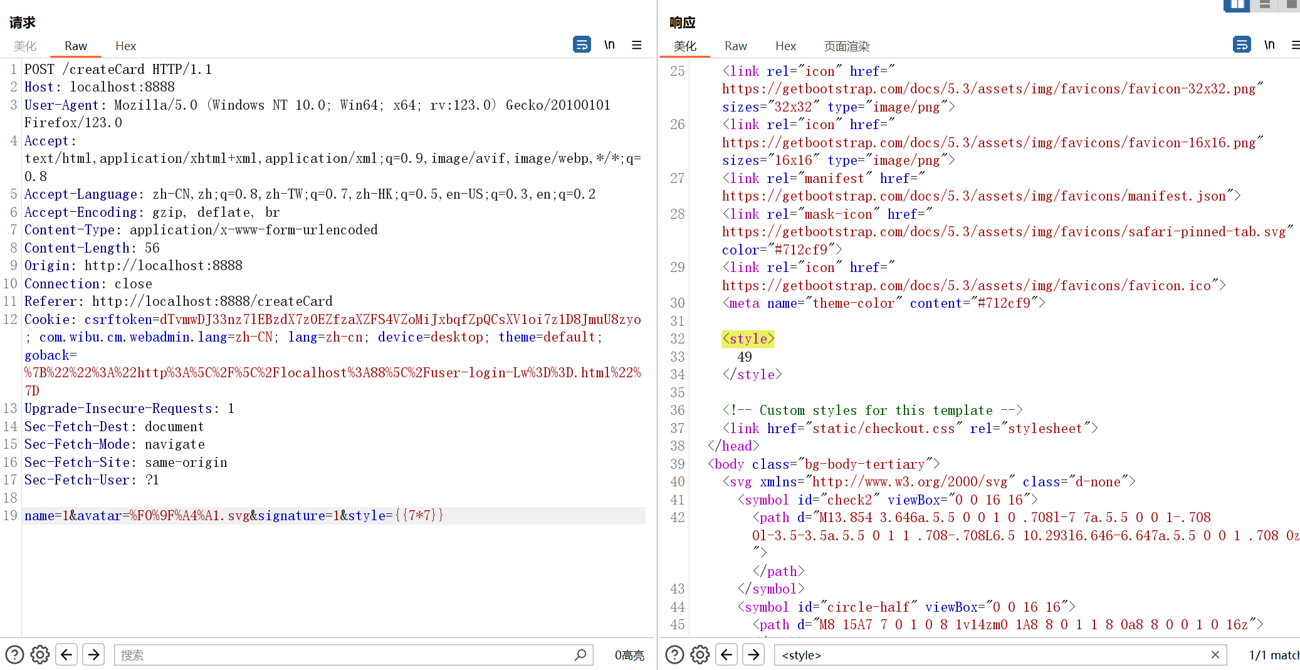1300x670 pixels.
Task: Click the Connection: close header
Action: pos(88,284)
